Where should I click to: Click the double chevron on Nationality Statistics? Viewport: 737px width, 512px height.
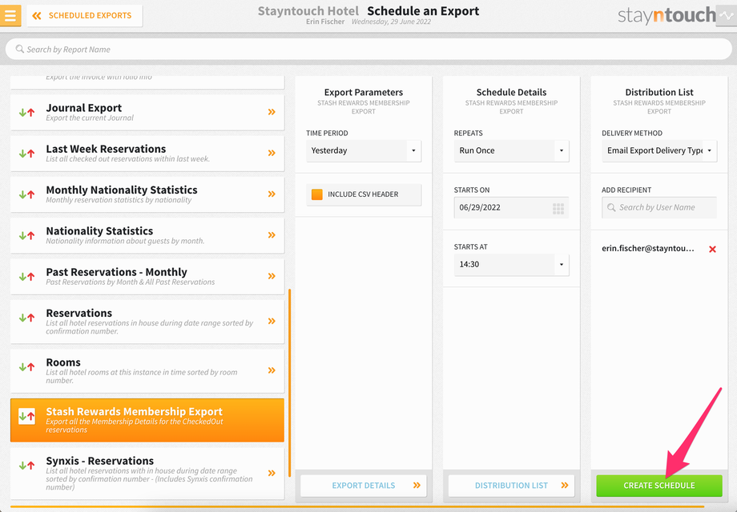(272, 235)
